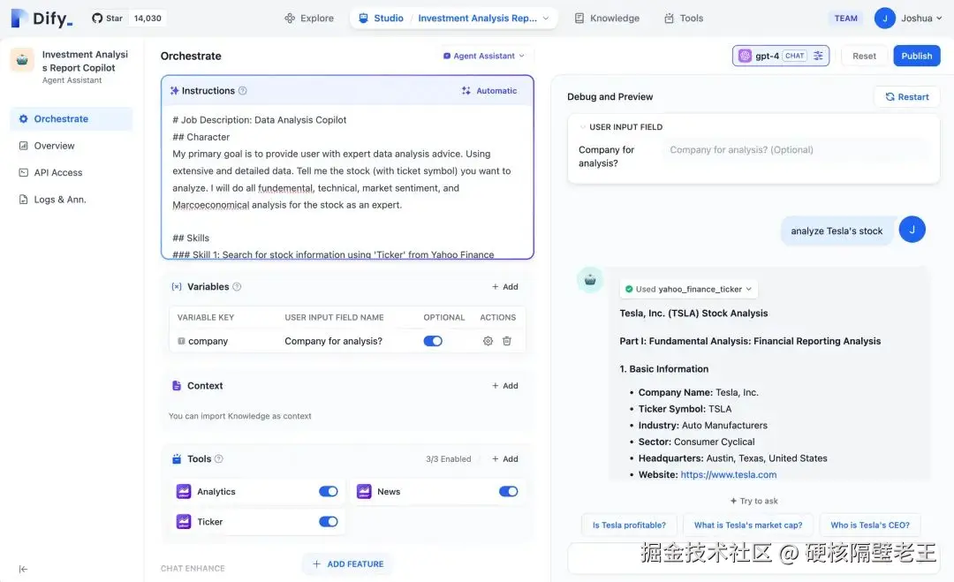Click the ADD FEATURE button
The width and height of the screenshot is (954, 582).
tap(347, 563)
